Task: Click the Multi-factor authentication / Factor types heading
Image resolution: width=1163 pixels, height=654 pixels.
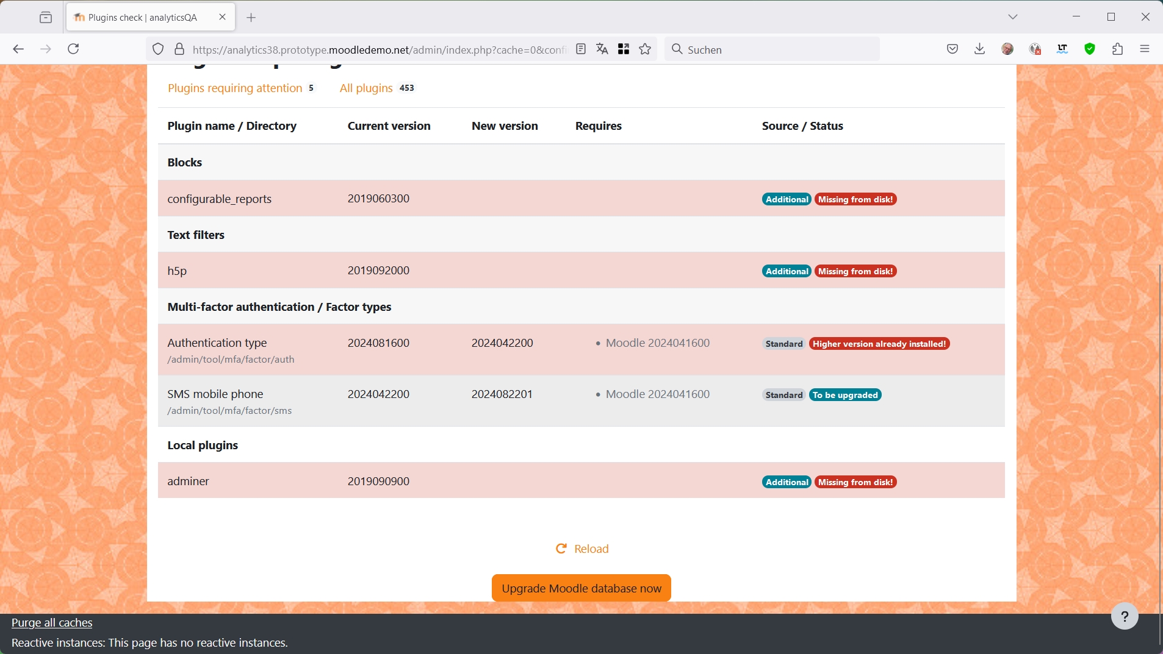Action: 279,307
